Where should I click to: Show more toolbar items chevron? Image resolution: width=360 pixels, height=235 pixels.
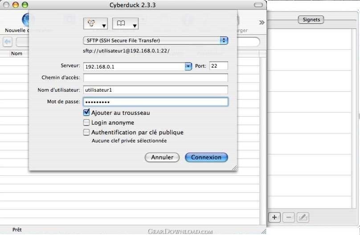click(x=262, y=22)
